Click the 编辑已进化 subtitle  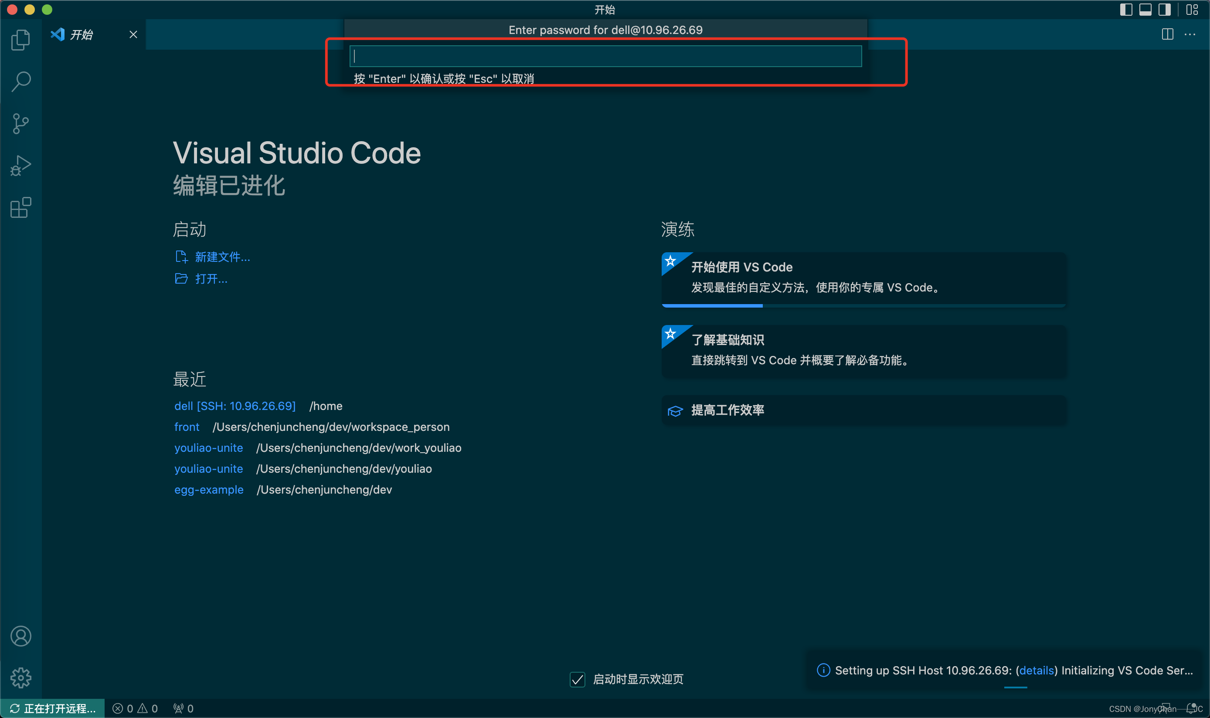click(x=229, y=185)
